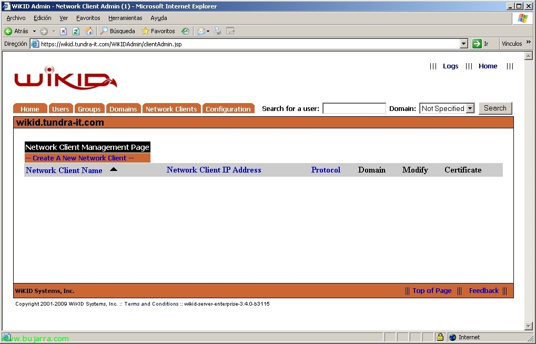Click the Network Client Management Page title

click(87, 147)
